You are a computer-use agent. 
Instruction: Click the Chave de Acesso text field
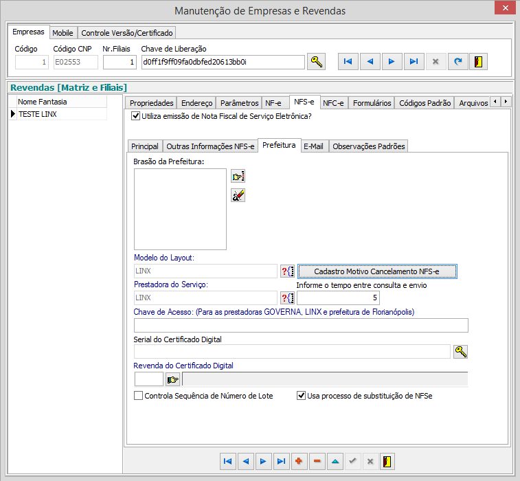[301, 326]
